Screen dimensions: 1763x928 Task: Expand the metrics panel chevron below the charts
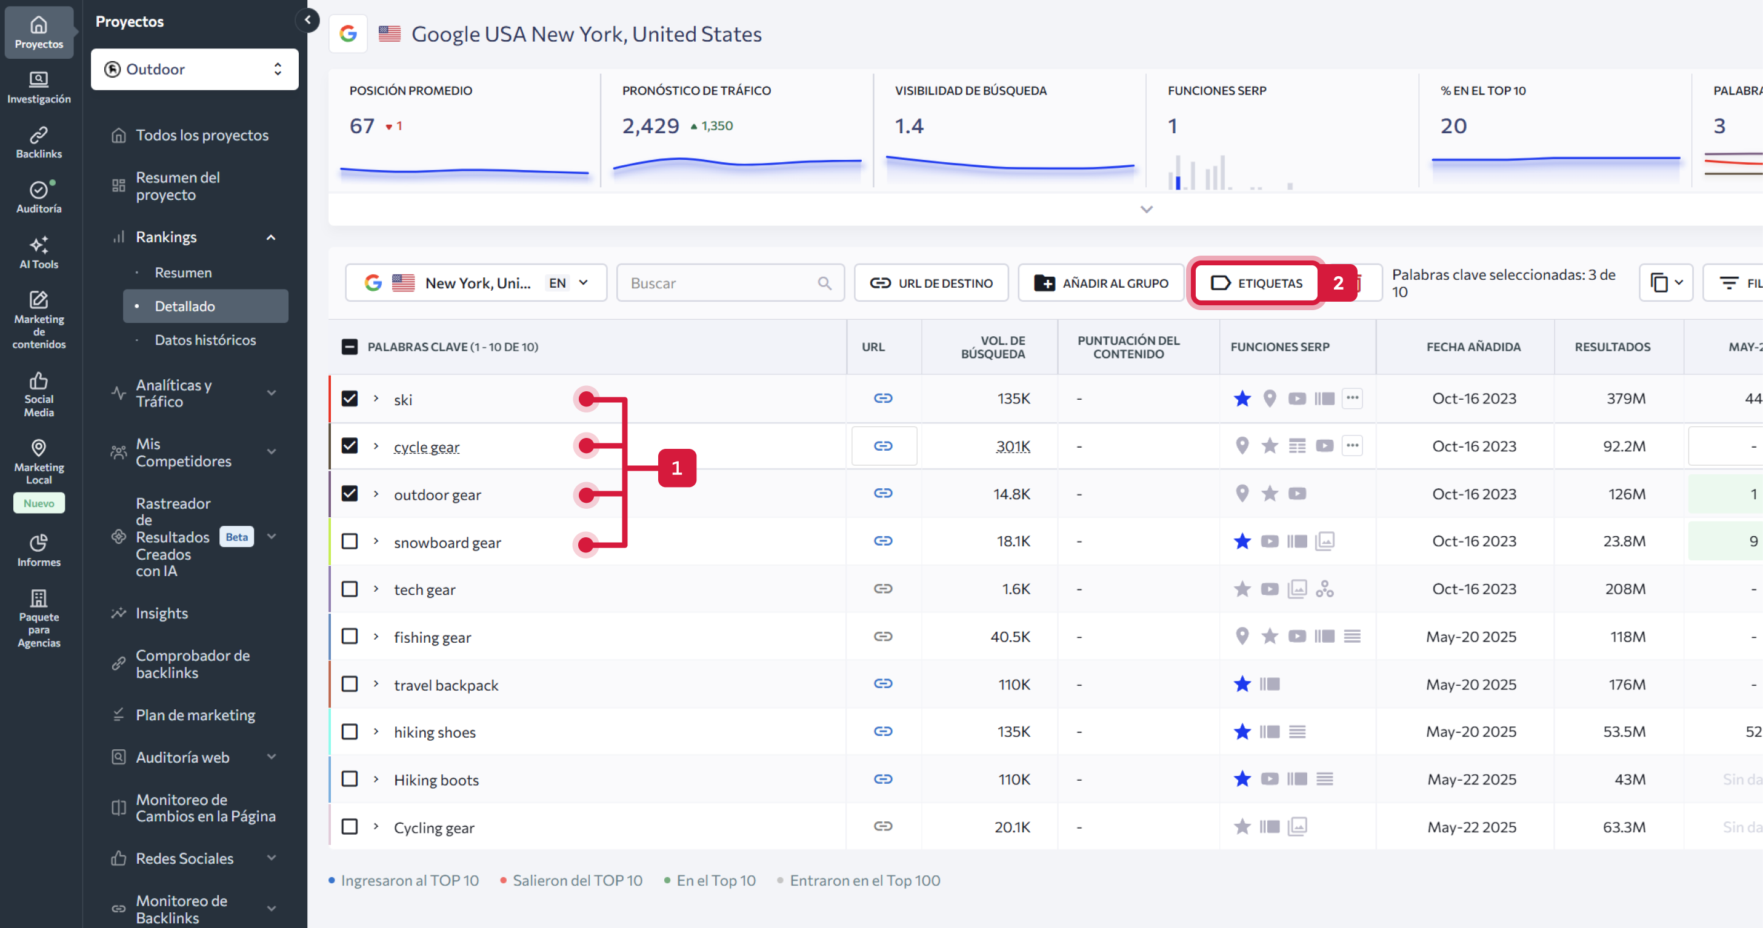1147,209
